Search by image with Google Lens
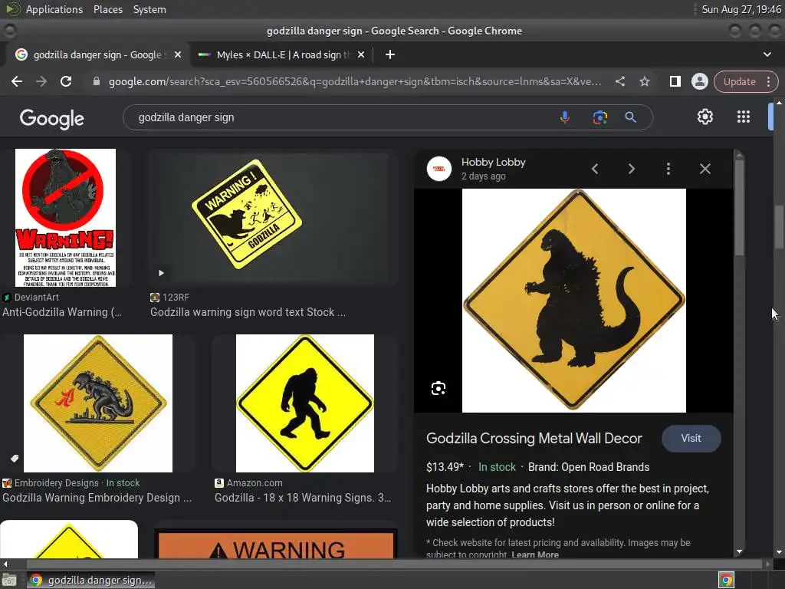This screenshot has width=785, height=589. tap(599, 117)
